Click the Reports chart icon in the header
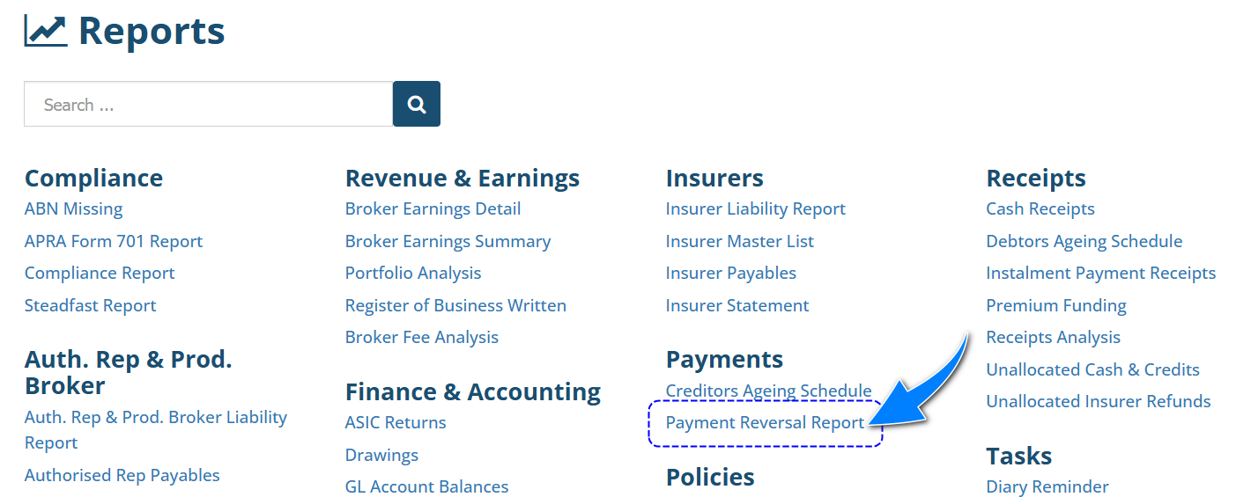The image size is (1236, 497). coord(45,32)
